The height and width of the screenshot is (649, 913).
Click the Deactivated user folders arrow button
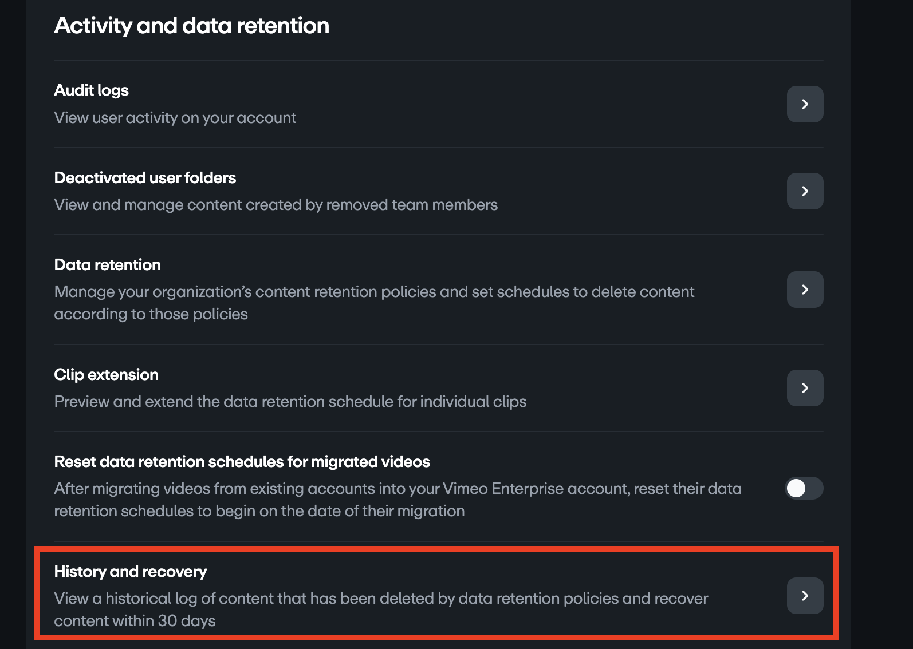(805, 191)
